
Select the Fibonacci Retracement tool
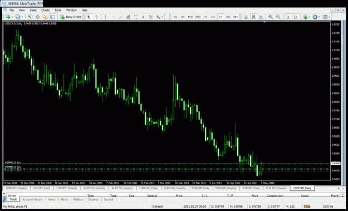point(136,17)
